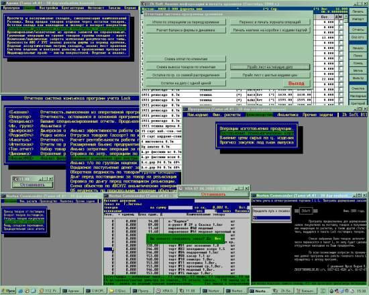Viewport: 369px width, 295px height.
Task: Open the Аналитика menu in the Программа window
Action: 288,115
